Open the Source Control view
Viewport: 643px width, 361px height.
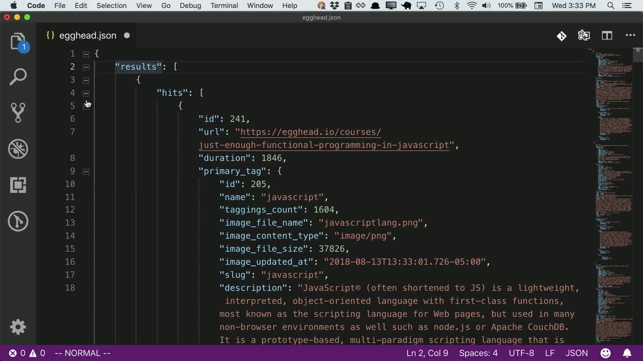[19, 112]
